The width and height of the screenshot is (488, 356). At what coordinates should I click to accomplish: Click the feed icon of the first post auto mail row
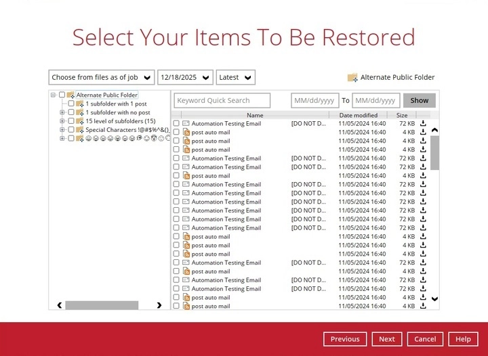tap(186, 132)
